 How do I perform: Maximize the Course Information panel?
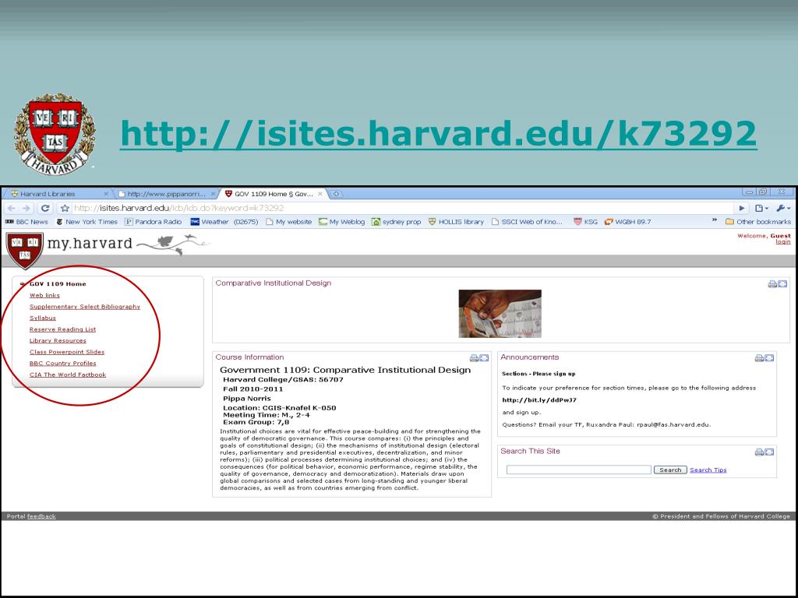tap(484, 358)
